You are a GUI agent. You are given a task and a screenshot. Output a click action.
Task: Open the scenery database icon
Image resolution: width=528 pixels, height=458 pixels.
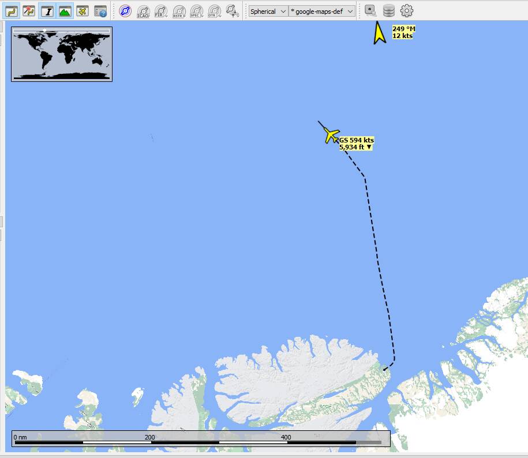388,11
